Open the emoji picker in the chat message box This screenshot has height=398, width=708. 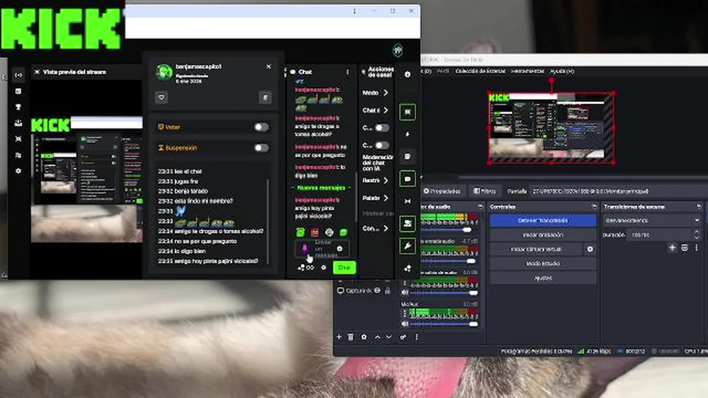[x=339, y=249]
